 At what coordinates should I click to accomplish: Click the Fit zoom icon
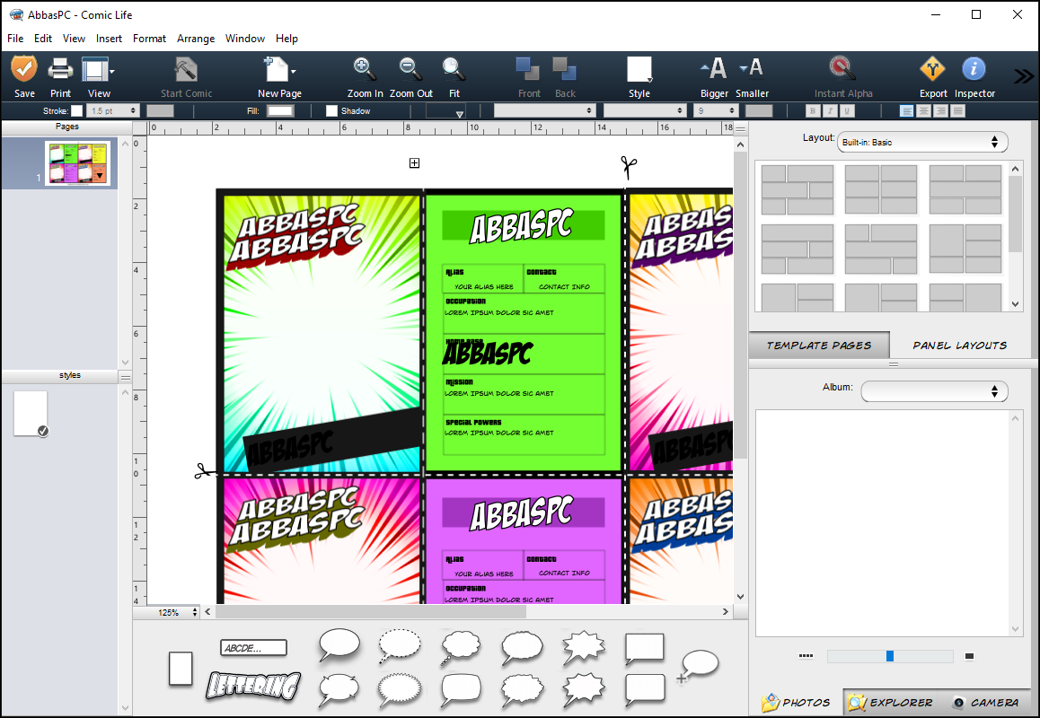454,69
